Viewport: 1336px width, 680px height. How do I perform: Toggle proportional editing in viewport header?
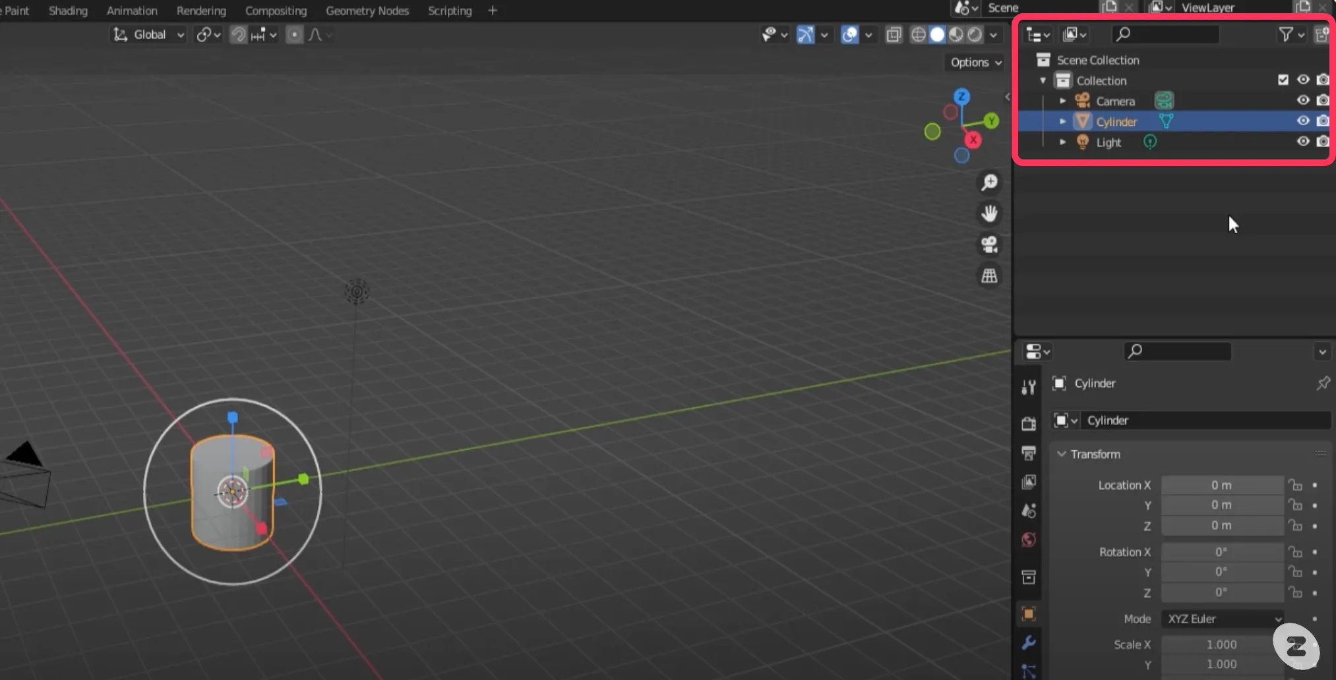[x=295, y=34]
